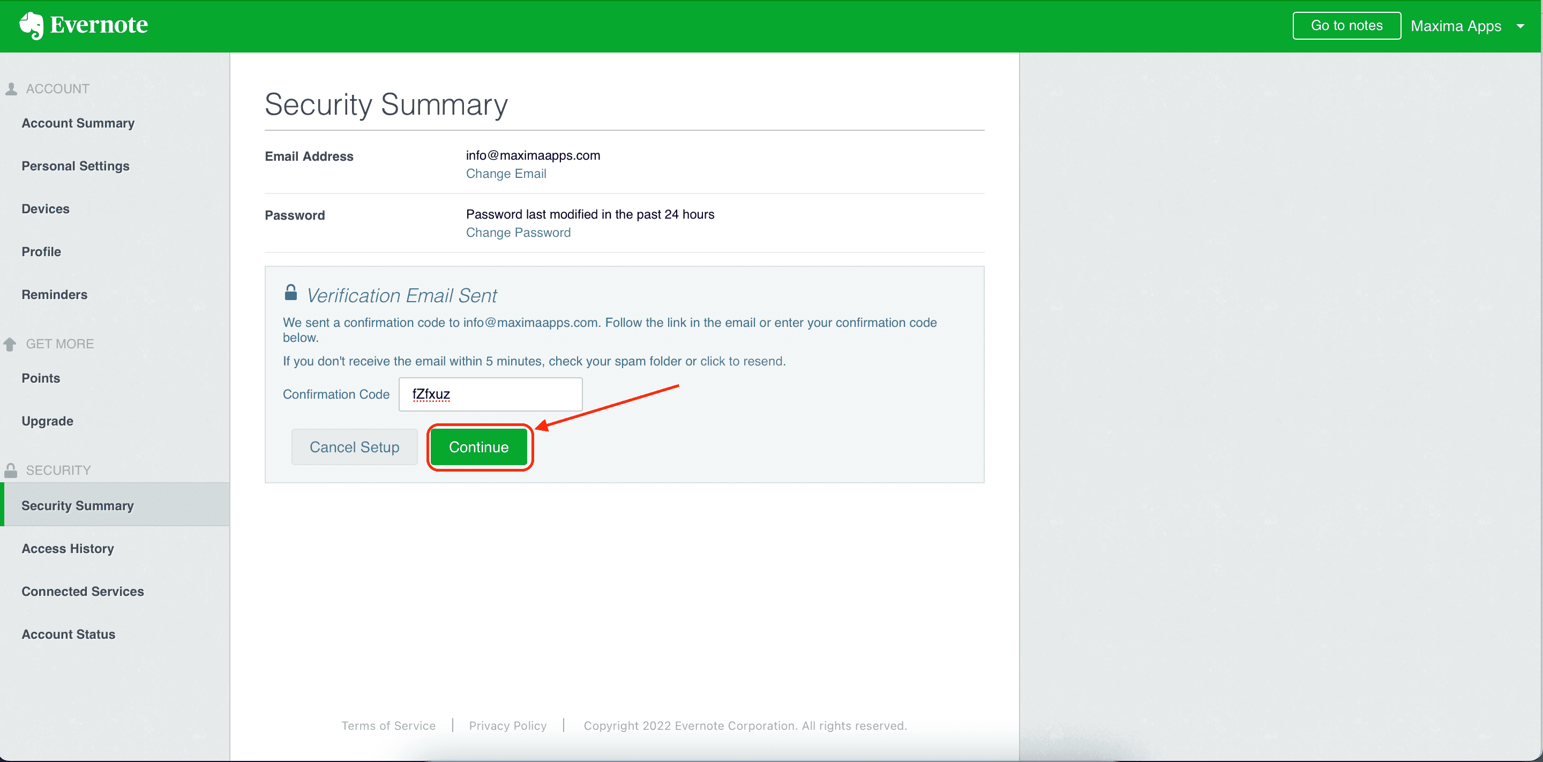Click the Security Summary page heading

[386, 104]
